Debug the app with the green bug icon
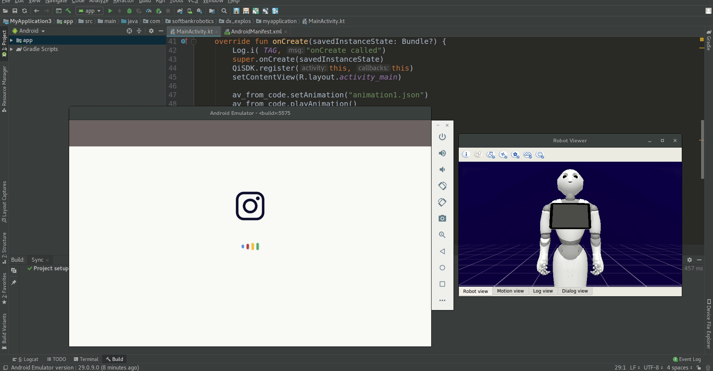Screen dimensions: 713x371 pyautogui.click(x=129, y=11)
